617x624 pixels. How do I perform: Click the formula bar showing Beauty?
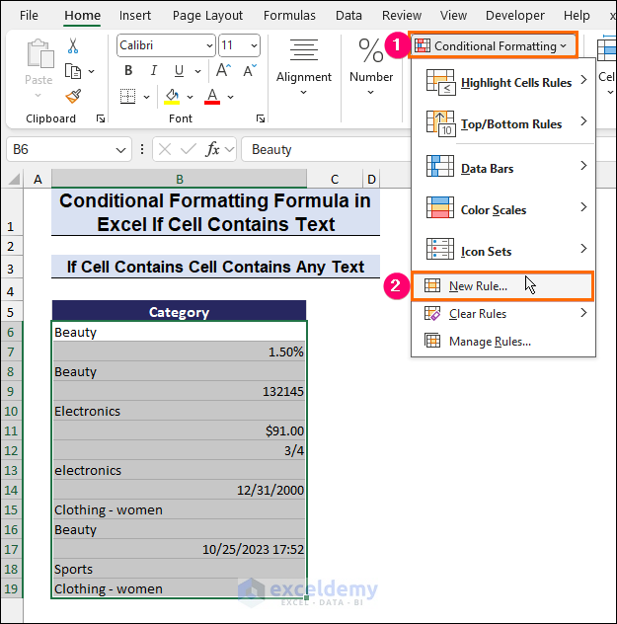click(326, 150)
